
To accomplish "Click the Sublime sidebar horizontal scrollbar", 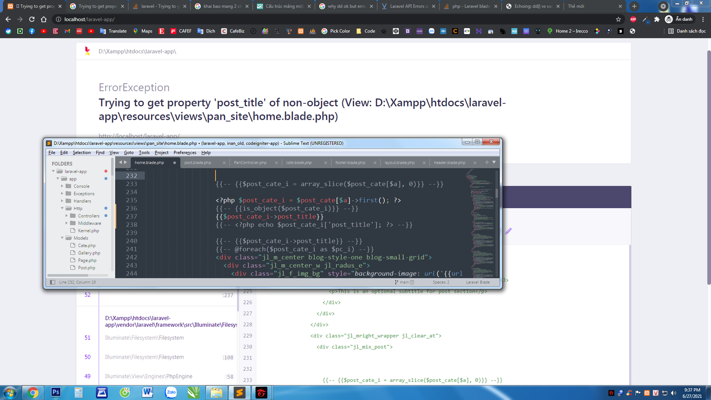I will coord(68,275).
